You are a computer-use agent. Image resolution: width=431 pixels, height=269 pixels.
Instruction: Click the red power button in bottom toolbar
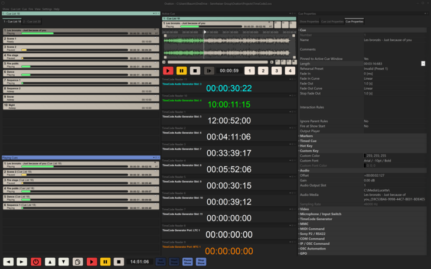[36, 261]
